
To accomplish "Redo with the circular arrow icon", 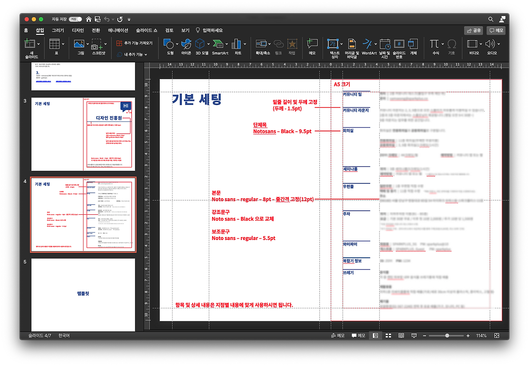I will click(120, 19).
